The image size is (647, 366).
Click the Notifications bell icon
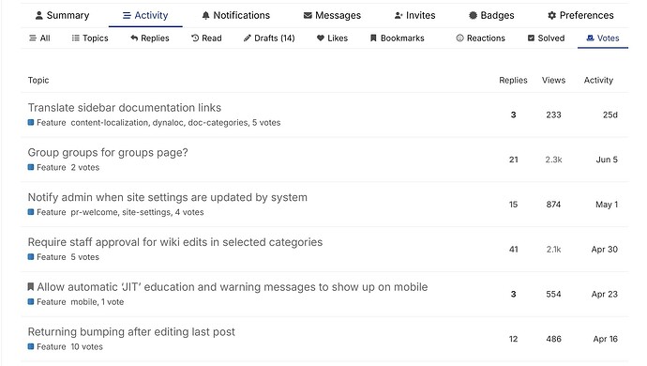(205, 16)
